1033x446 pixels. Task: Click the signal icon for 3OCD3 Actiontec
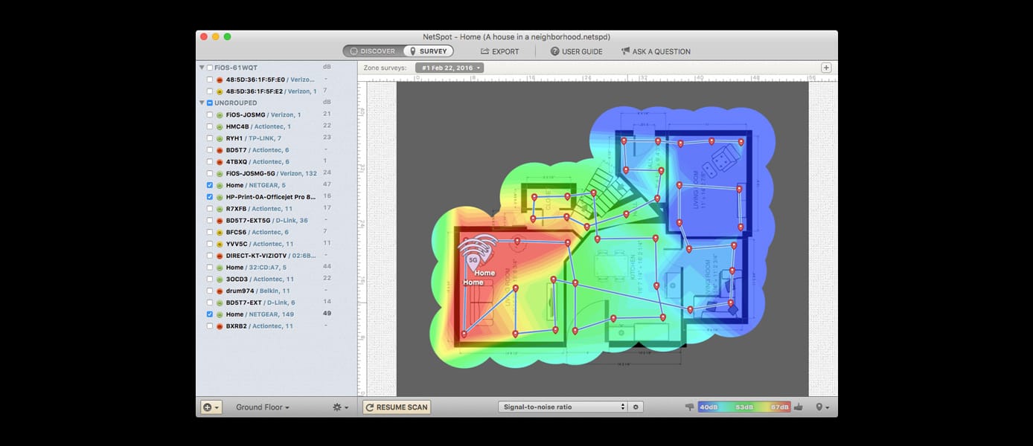[x=220, y=279]
